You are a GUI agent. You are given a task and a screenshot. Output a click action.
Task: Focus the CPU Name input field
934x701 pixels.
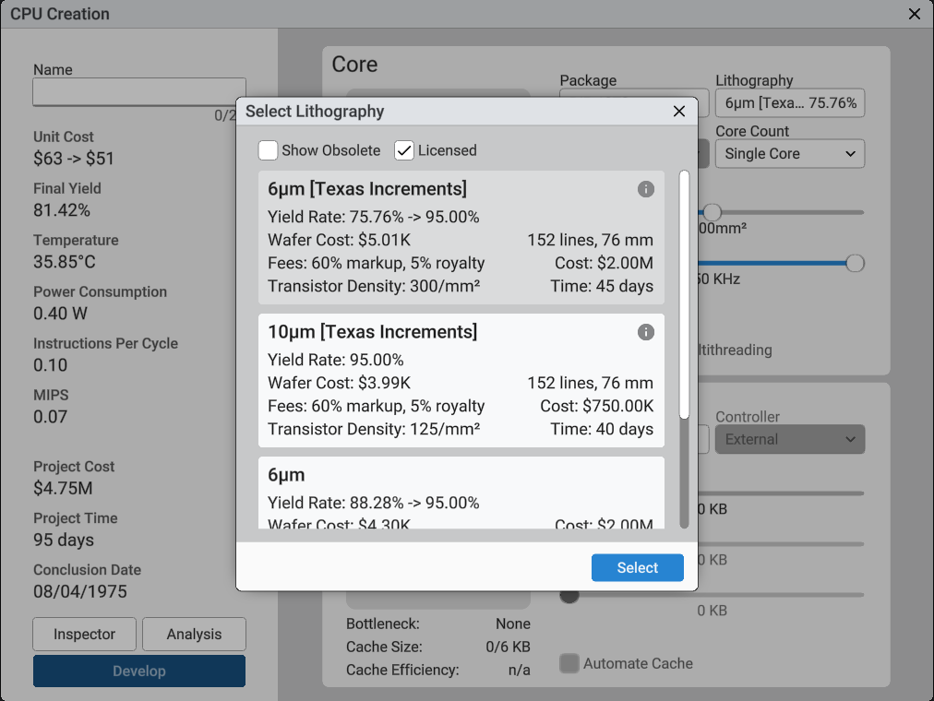click(x=139, y=92)
